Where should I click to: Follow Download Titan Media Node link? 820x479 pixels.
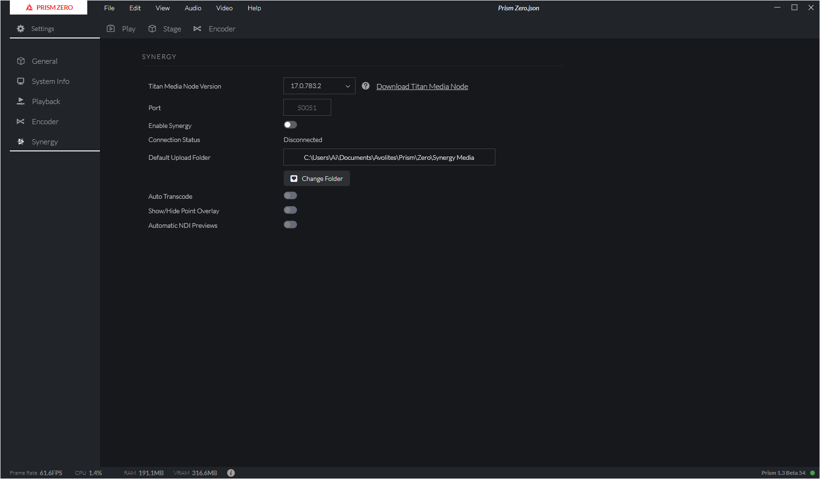[422, 87]
